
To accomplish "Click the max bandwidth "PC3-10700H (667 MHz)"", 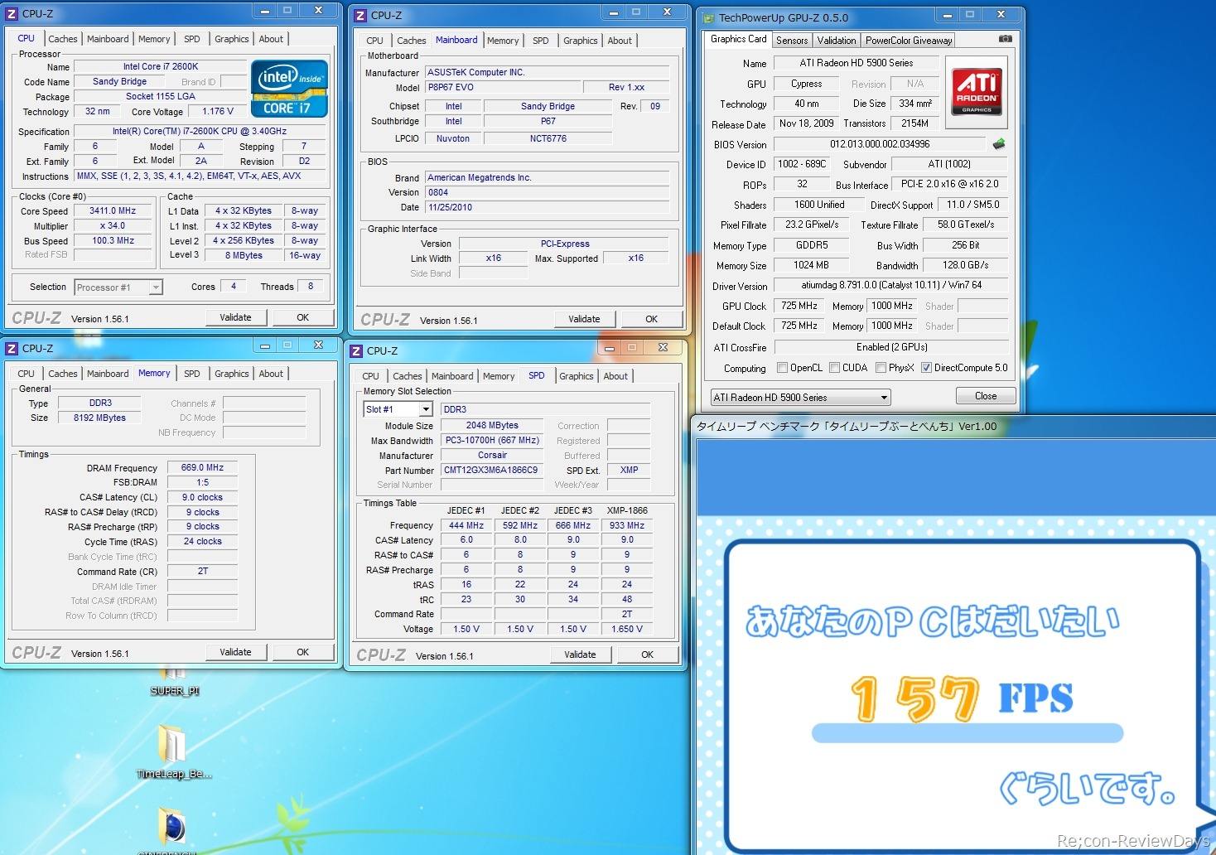I will tap(492, 441).
